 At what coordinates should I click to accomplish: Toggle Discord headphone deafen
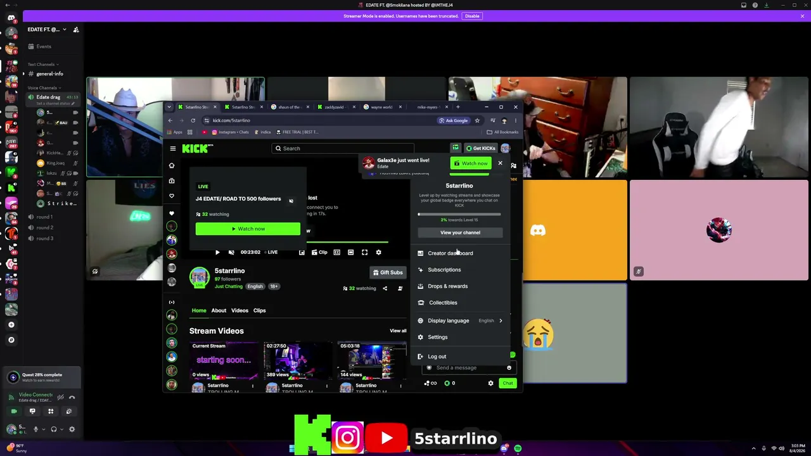(54, 429)
